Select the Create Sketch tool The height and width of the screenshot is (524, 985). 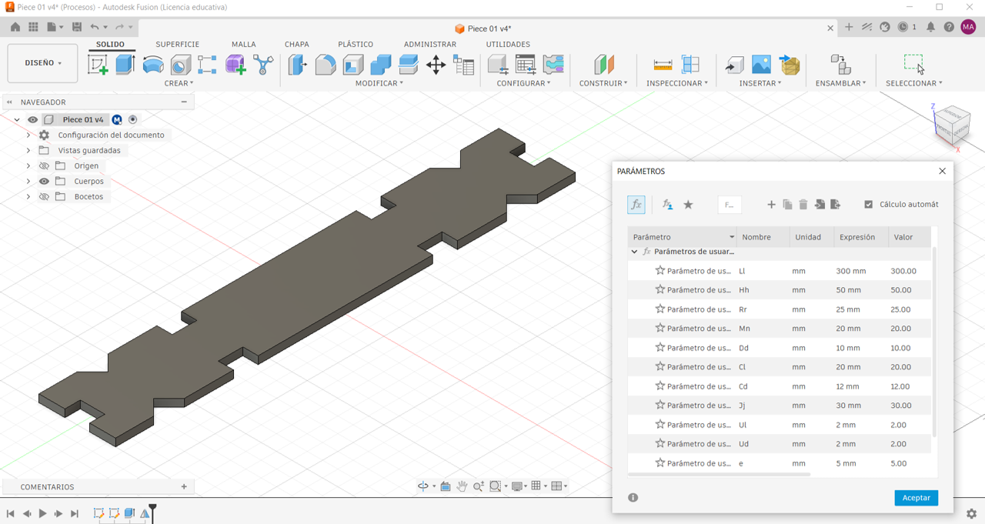pos(98,65)
